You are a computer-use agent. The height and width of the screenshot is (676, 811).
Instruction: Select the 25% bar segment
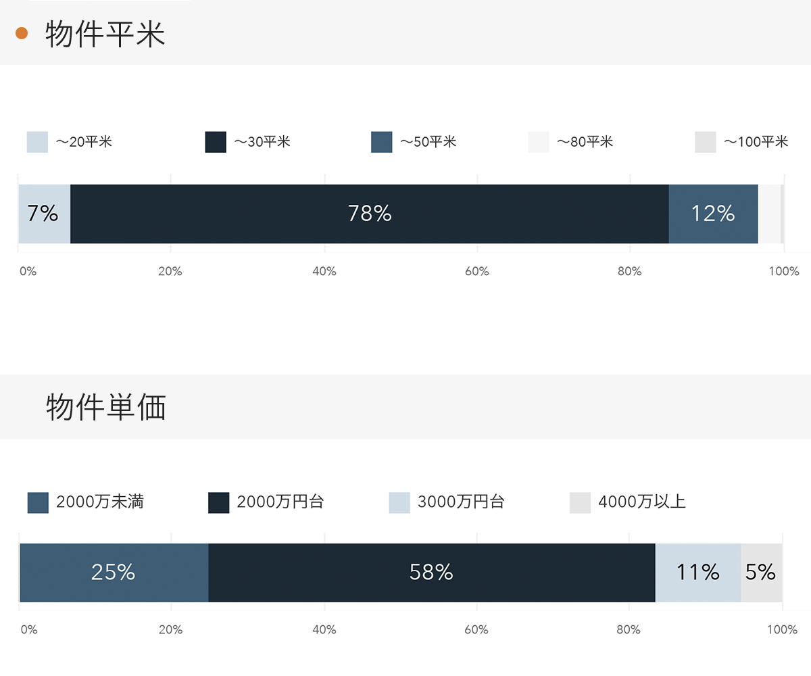coord(114,573)
